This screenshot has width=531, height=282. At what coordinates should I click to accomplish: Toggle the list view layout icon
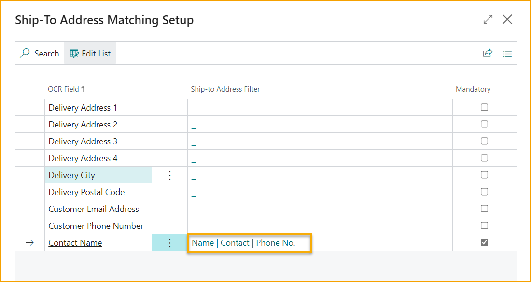pyautogui.click(x=507, y=54)
